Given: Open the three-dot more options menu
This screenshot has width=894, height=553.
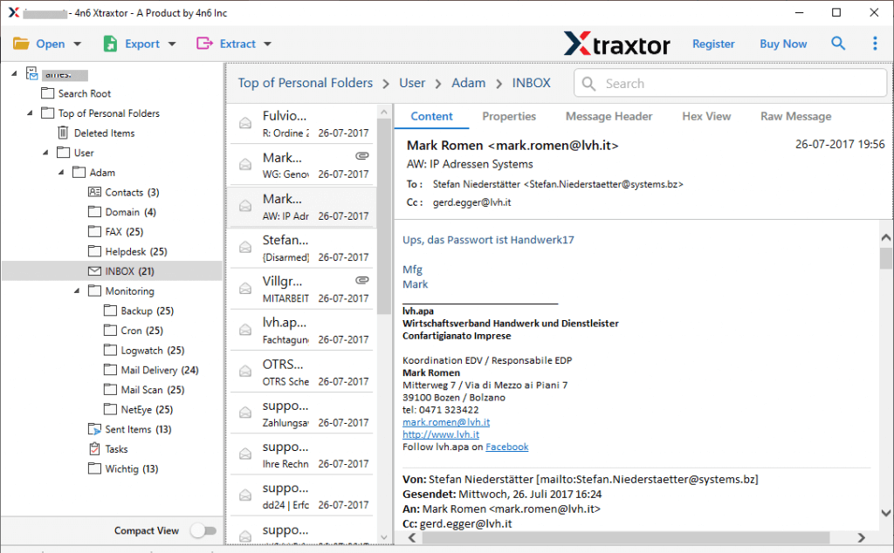Looking at the screenshot, I should coord(875,44).
